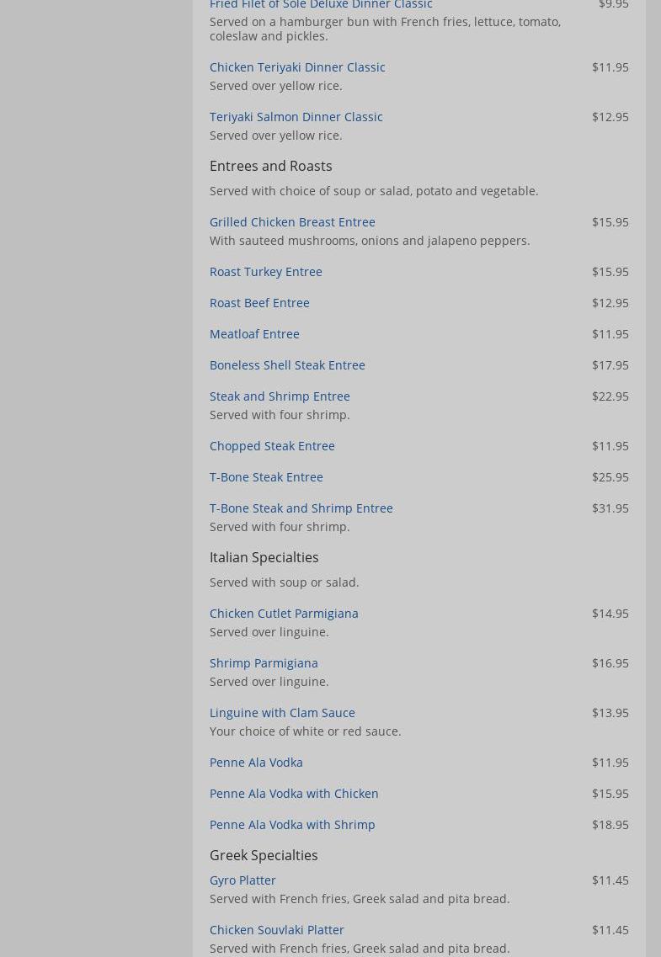
Task: Open Chicken Cutlet Parmigiana
Action: (x=284, y=614)
